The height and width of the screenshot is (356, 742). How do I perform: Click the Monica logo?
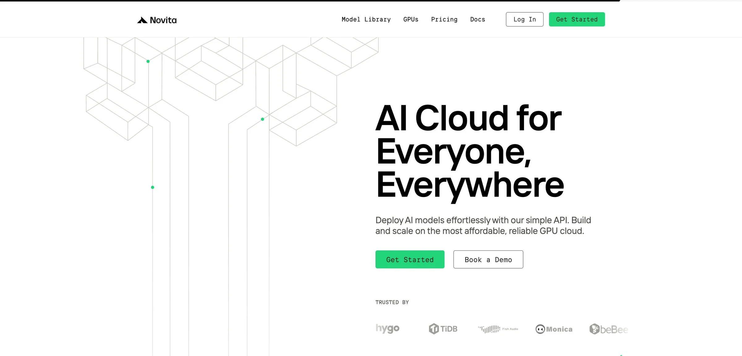(554, 329)
